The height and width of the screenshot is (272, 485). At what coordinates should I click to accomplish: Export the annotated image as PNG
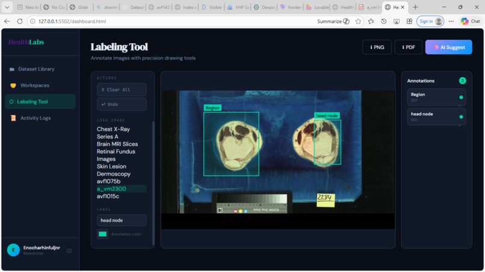point(377,47)
